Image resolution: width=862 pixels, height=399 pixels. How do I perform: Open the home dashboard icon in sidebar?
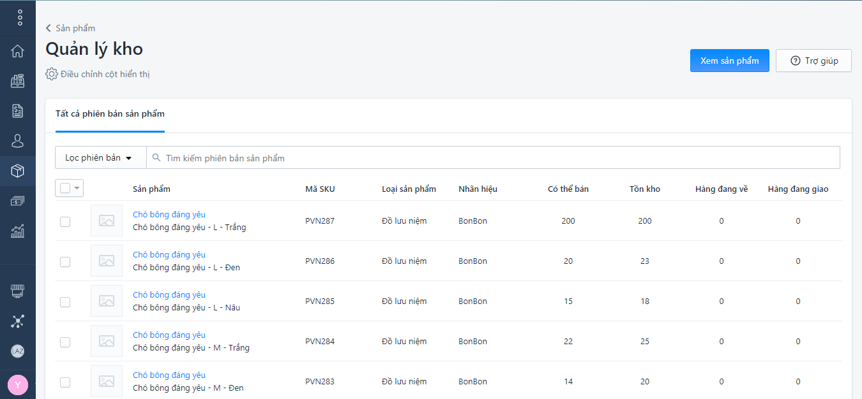[x=18, y=51]
